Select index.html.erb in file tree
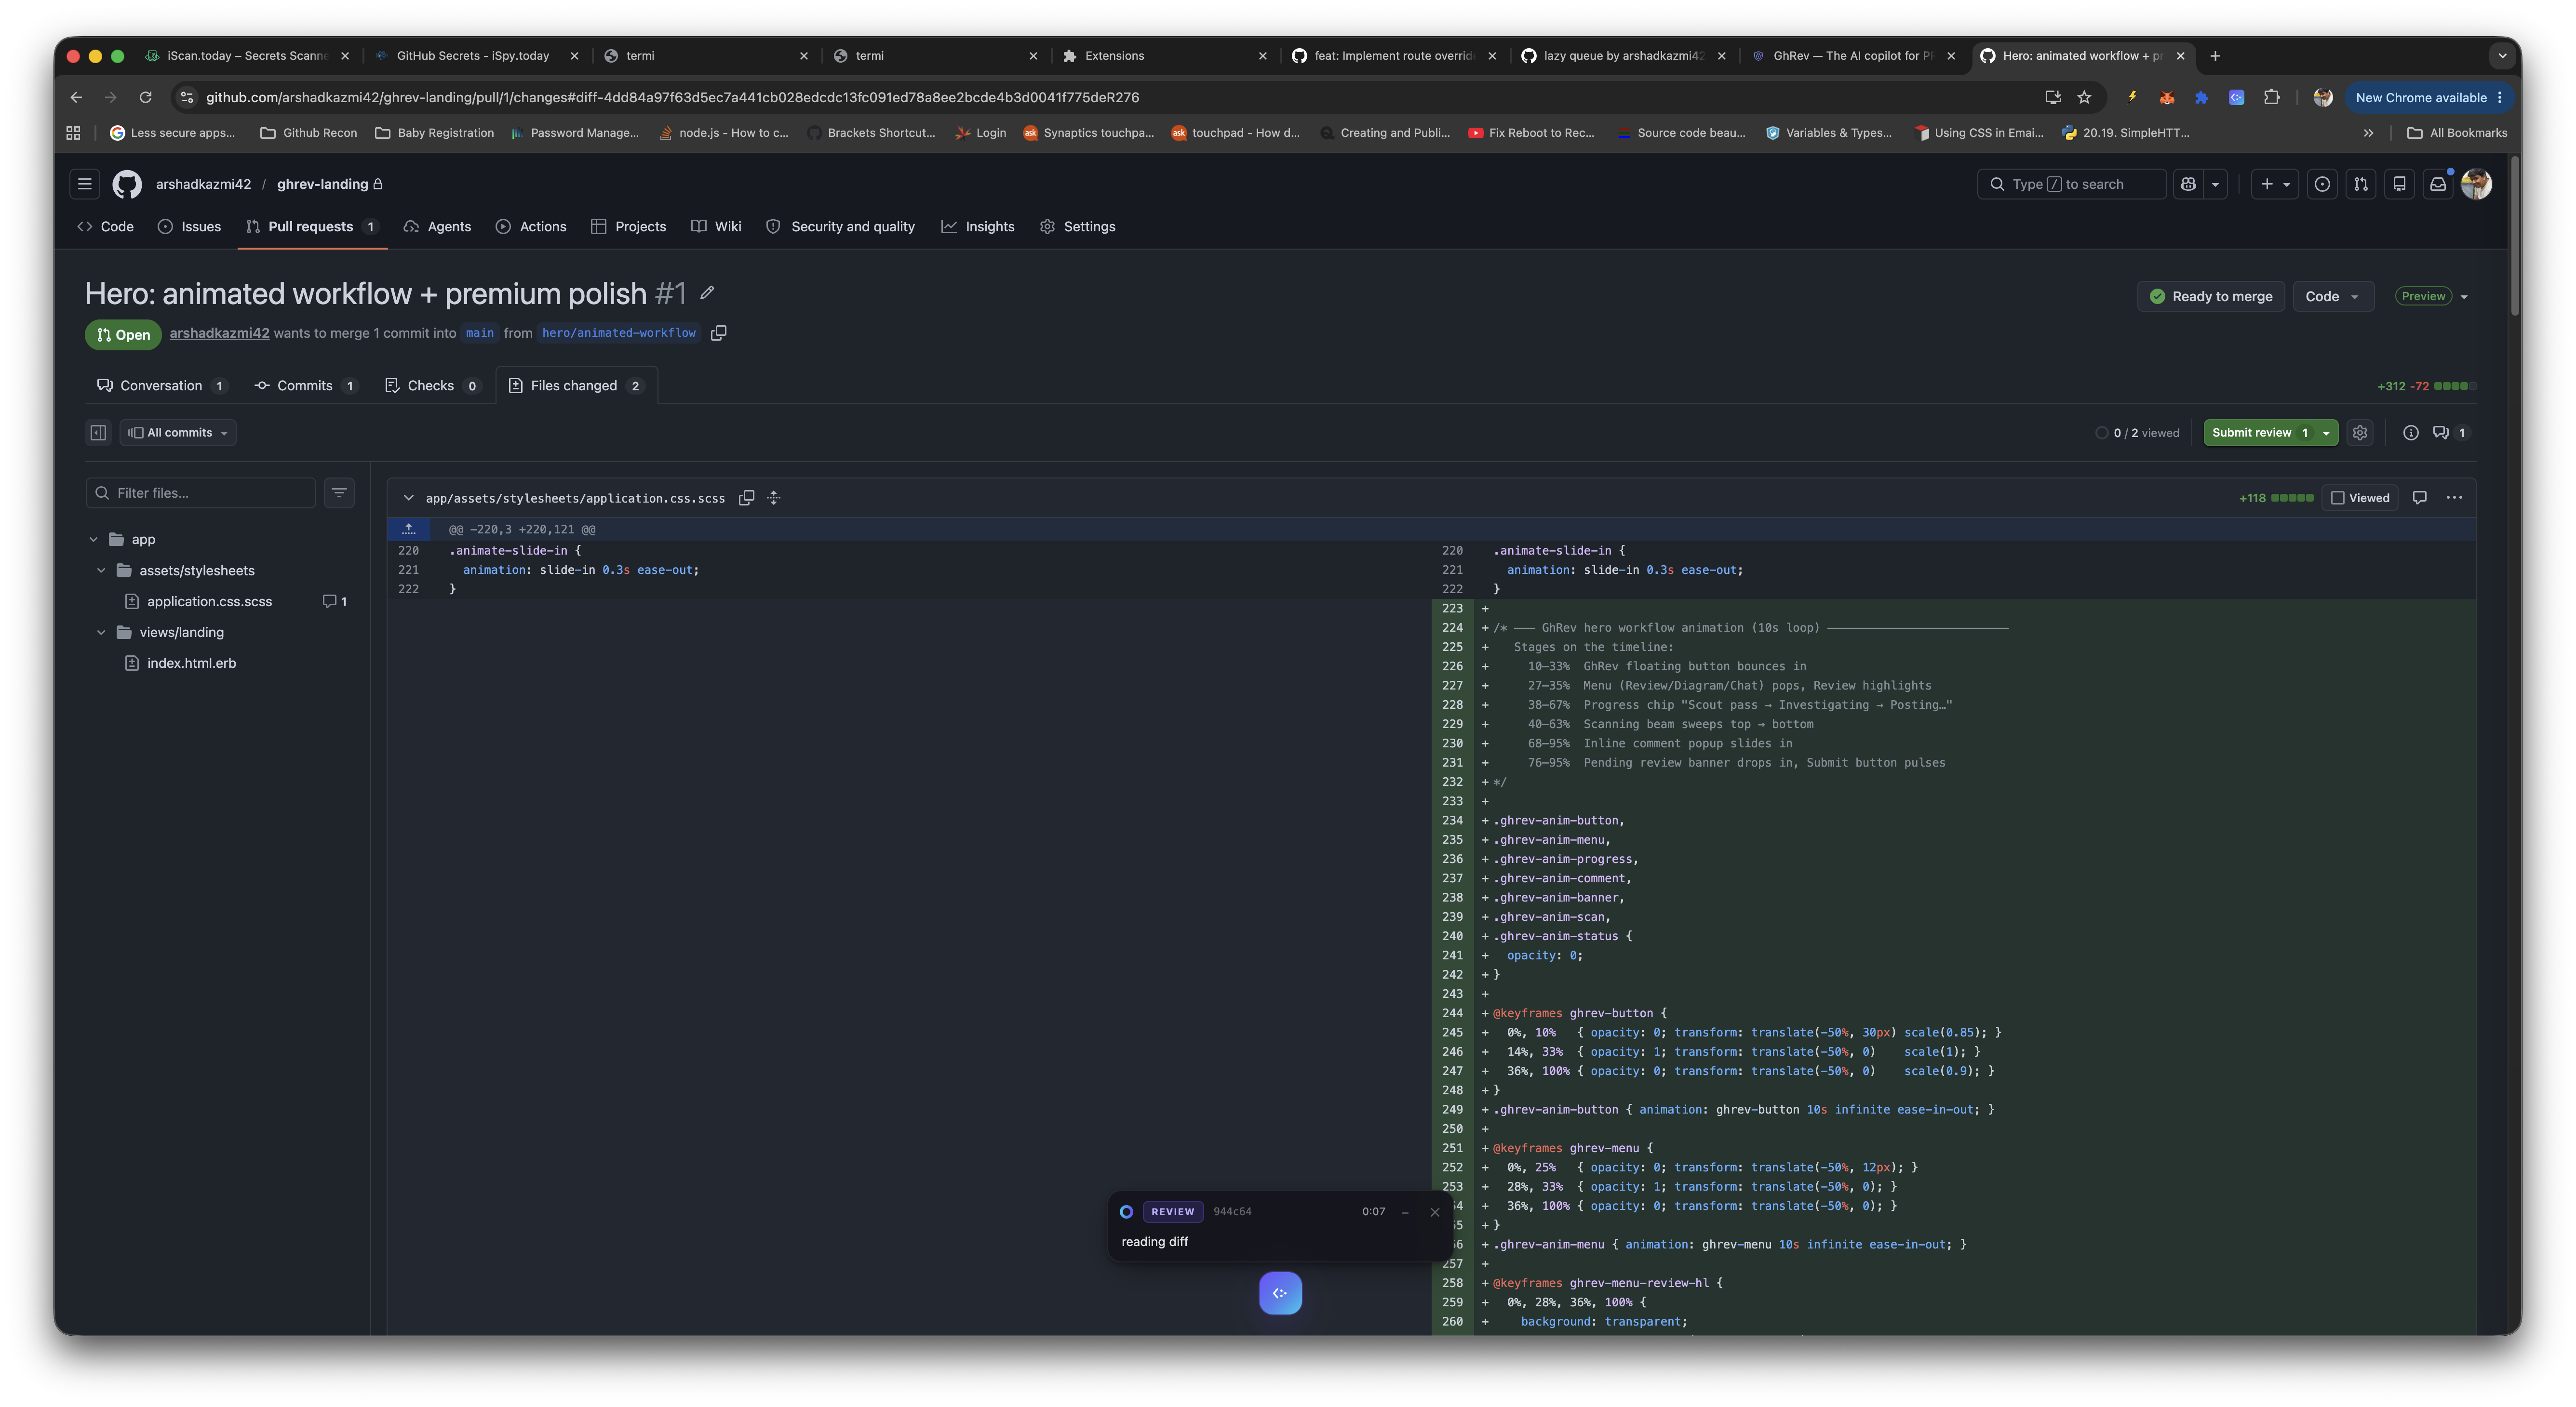Screen dimensions: 2576x1407 191,664
